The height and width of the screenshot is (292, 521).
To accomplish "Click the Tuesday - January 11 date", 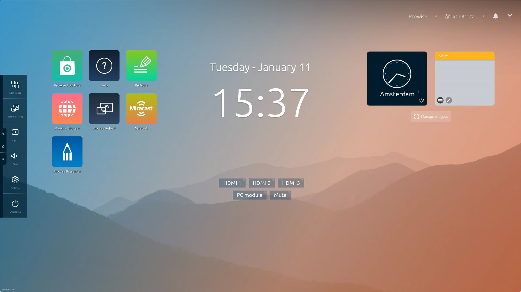I will click(260, 67).
